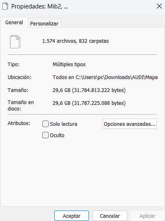Open Opciones avanzadas settings
The width and height of the screenshot is (165, 221).
pyautogui.click(x=130, y=124)
